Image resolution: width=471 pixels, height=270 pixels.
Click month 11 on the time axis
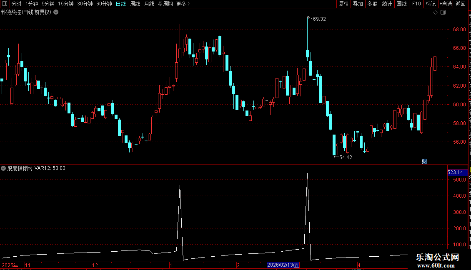pos(28,265)
